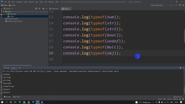Screen dimensions: 185x104
Task: Click the tool windows toggle icon bottom-left
Action: click(1, 99)
